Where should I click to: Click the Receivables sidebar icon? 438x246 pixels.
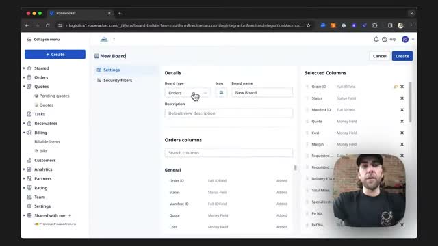click(x=29, y=123)
